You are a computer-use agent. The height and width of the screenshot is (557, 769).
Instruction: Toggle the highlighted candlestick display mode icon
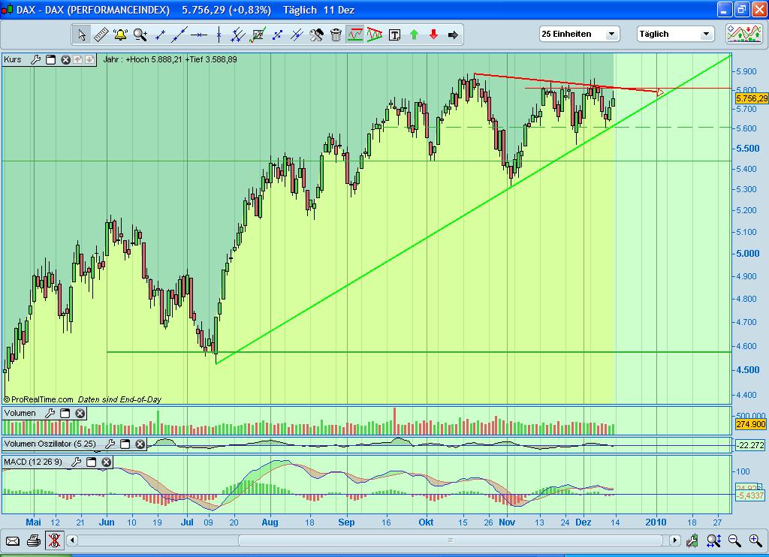pos(356,35)
